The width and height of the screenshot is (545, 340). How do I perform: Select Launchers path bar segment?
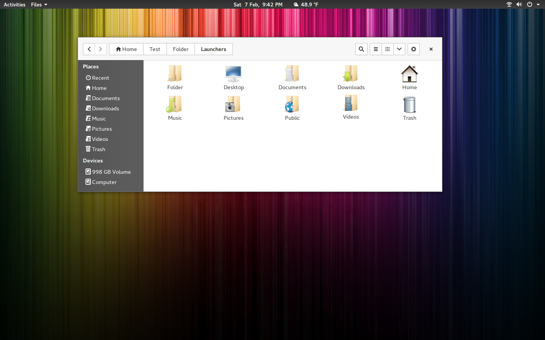point(213,49)
